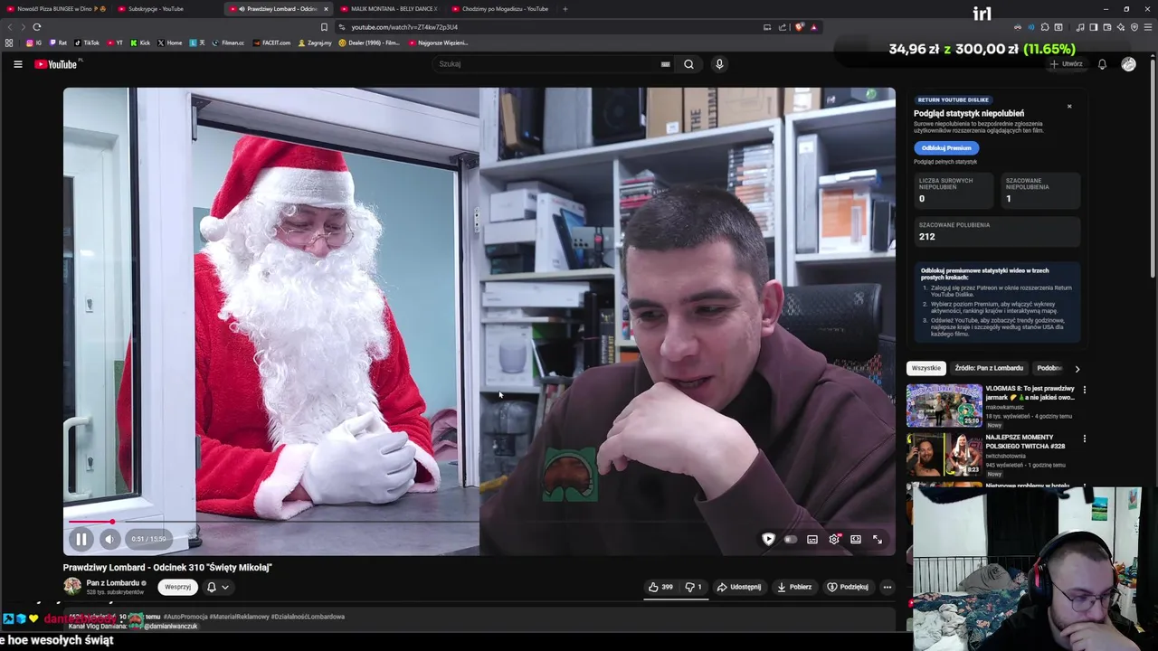Switch to Subskrypcje - YouTube tab
1158x651 pixels.
point(166,9)
